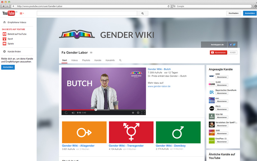The height and width of the screenshot is (161, 257).
Task: Subscribe to Bayerischer Rundfunk channel
Action: tap(222, 93)
